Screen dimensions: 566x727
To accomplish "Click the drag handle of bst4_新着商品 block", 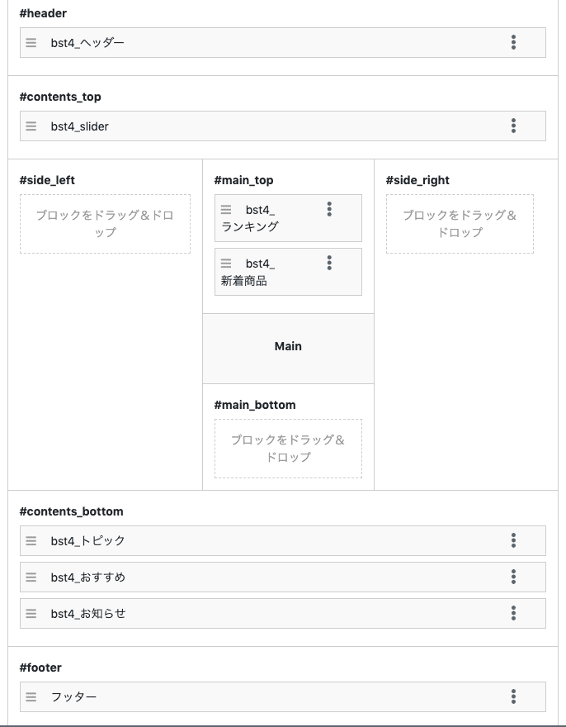I will (226, 264).
